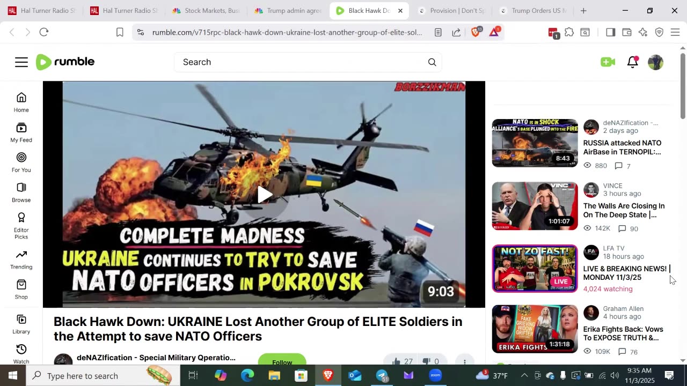This screenshot has width=687, height=386.
Task: Reload the page
Action: coord(44,32)
